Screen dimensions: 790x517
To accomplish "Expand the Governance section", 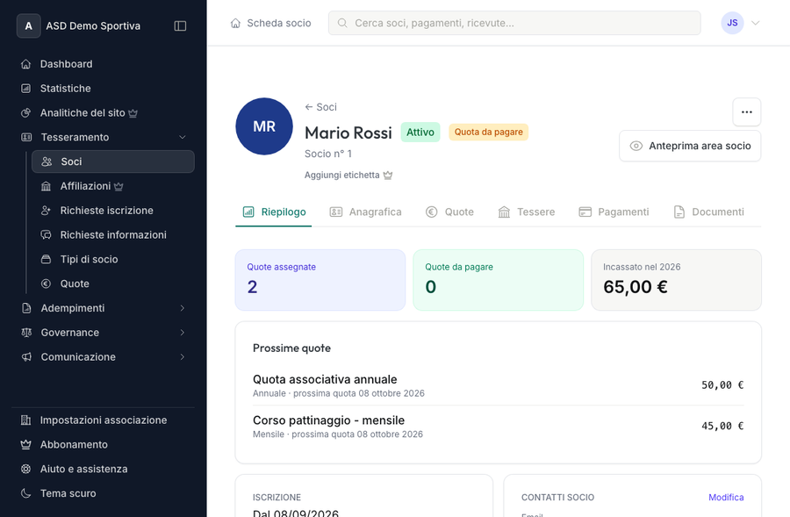I will pos(103,333).
